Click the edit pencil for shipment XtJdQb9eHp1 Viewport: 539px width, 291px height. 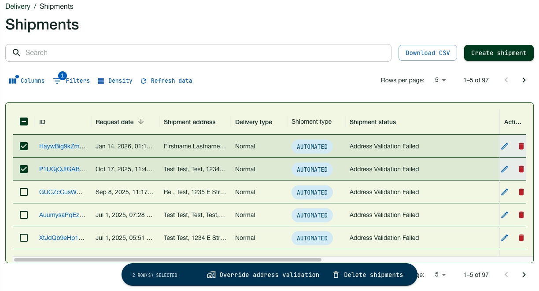click(505, 238)
